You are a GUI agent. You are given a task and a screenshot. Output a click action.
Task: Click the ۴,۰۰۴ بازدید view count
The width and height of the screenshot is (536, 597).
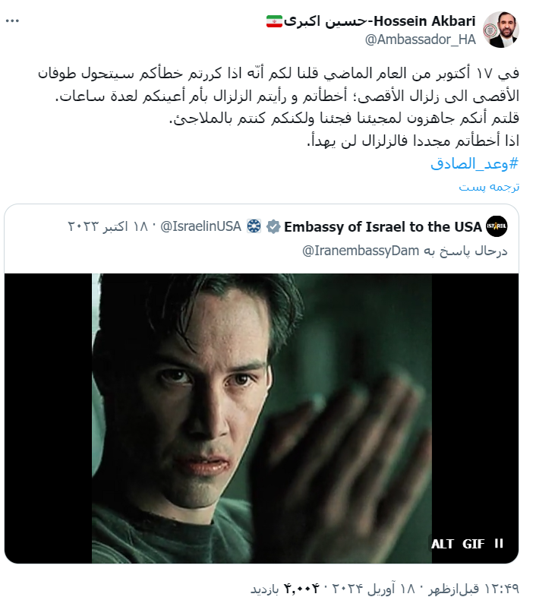[285, 589]
